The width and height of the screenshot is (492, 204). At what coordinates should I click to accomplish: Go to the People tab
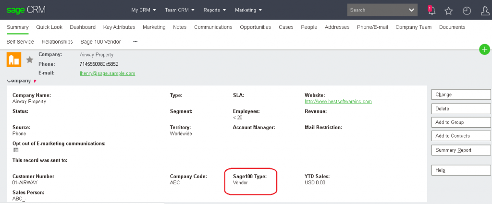coord(309,27)
